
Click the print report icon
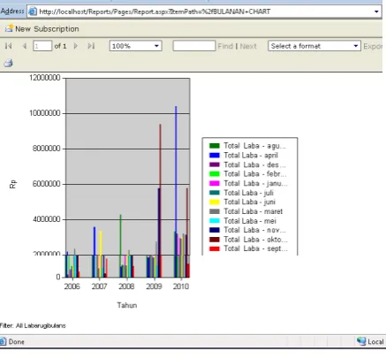pos(8,63)
